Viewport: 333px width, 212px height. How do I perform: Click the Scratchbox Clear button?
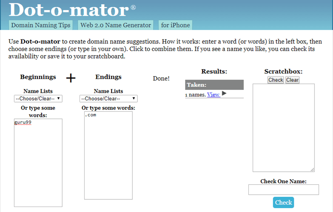point(292,80)
